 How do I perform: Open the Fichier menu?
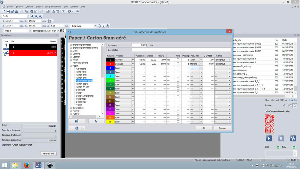tap(10, 7)
